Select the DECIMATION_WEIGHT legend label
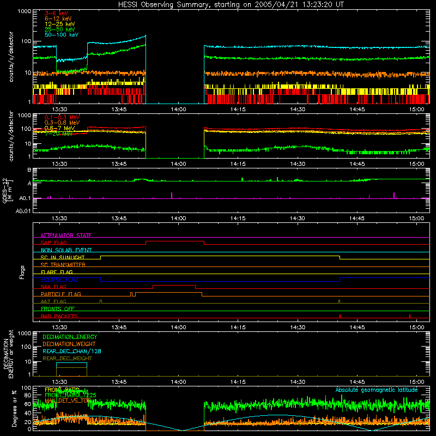436x436 pixels. pyautogui.click(x=69, y=344)
